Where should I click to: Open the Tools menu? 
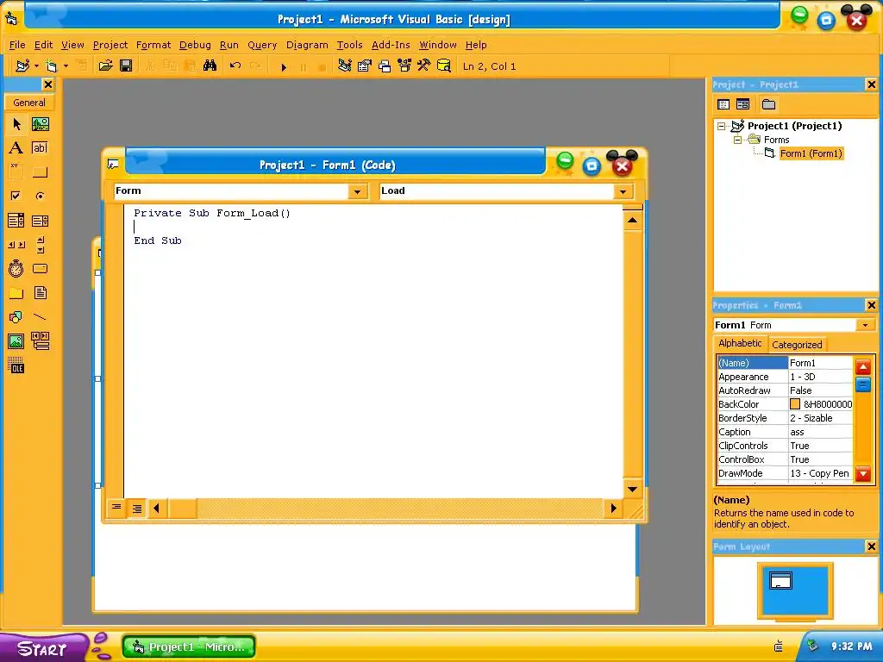(x=350, y=45)
